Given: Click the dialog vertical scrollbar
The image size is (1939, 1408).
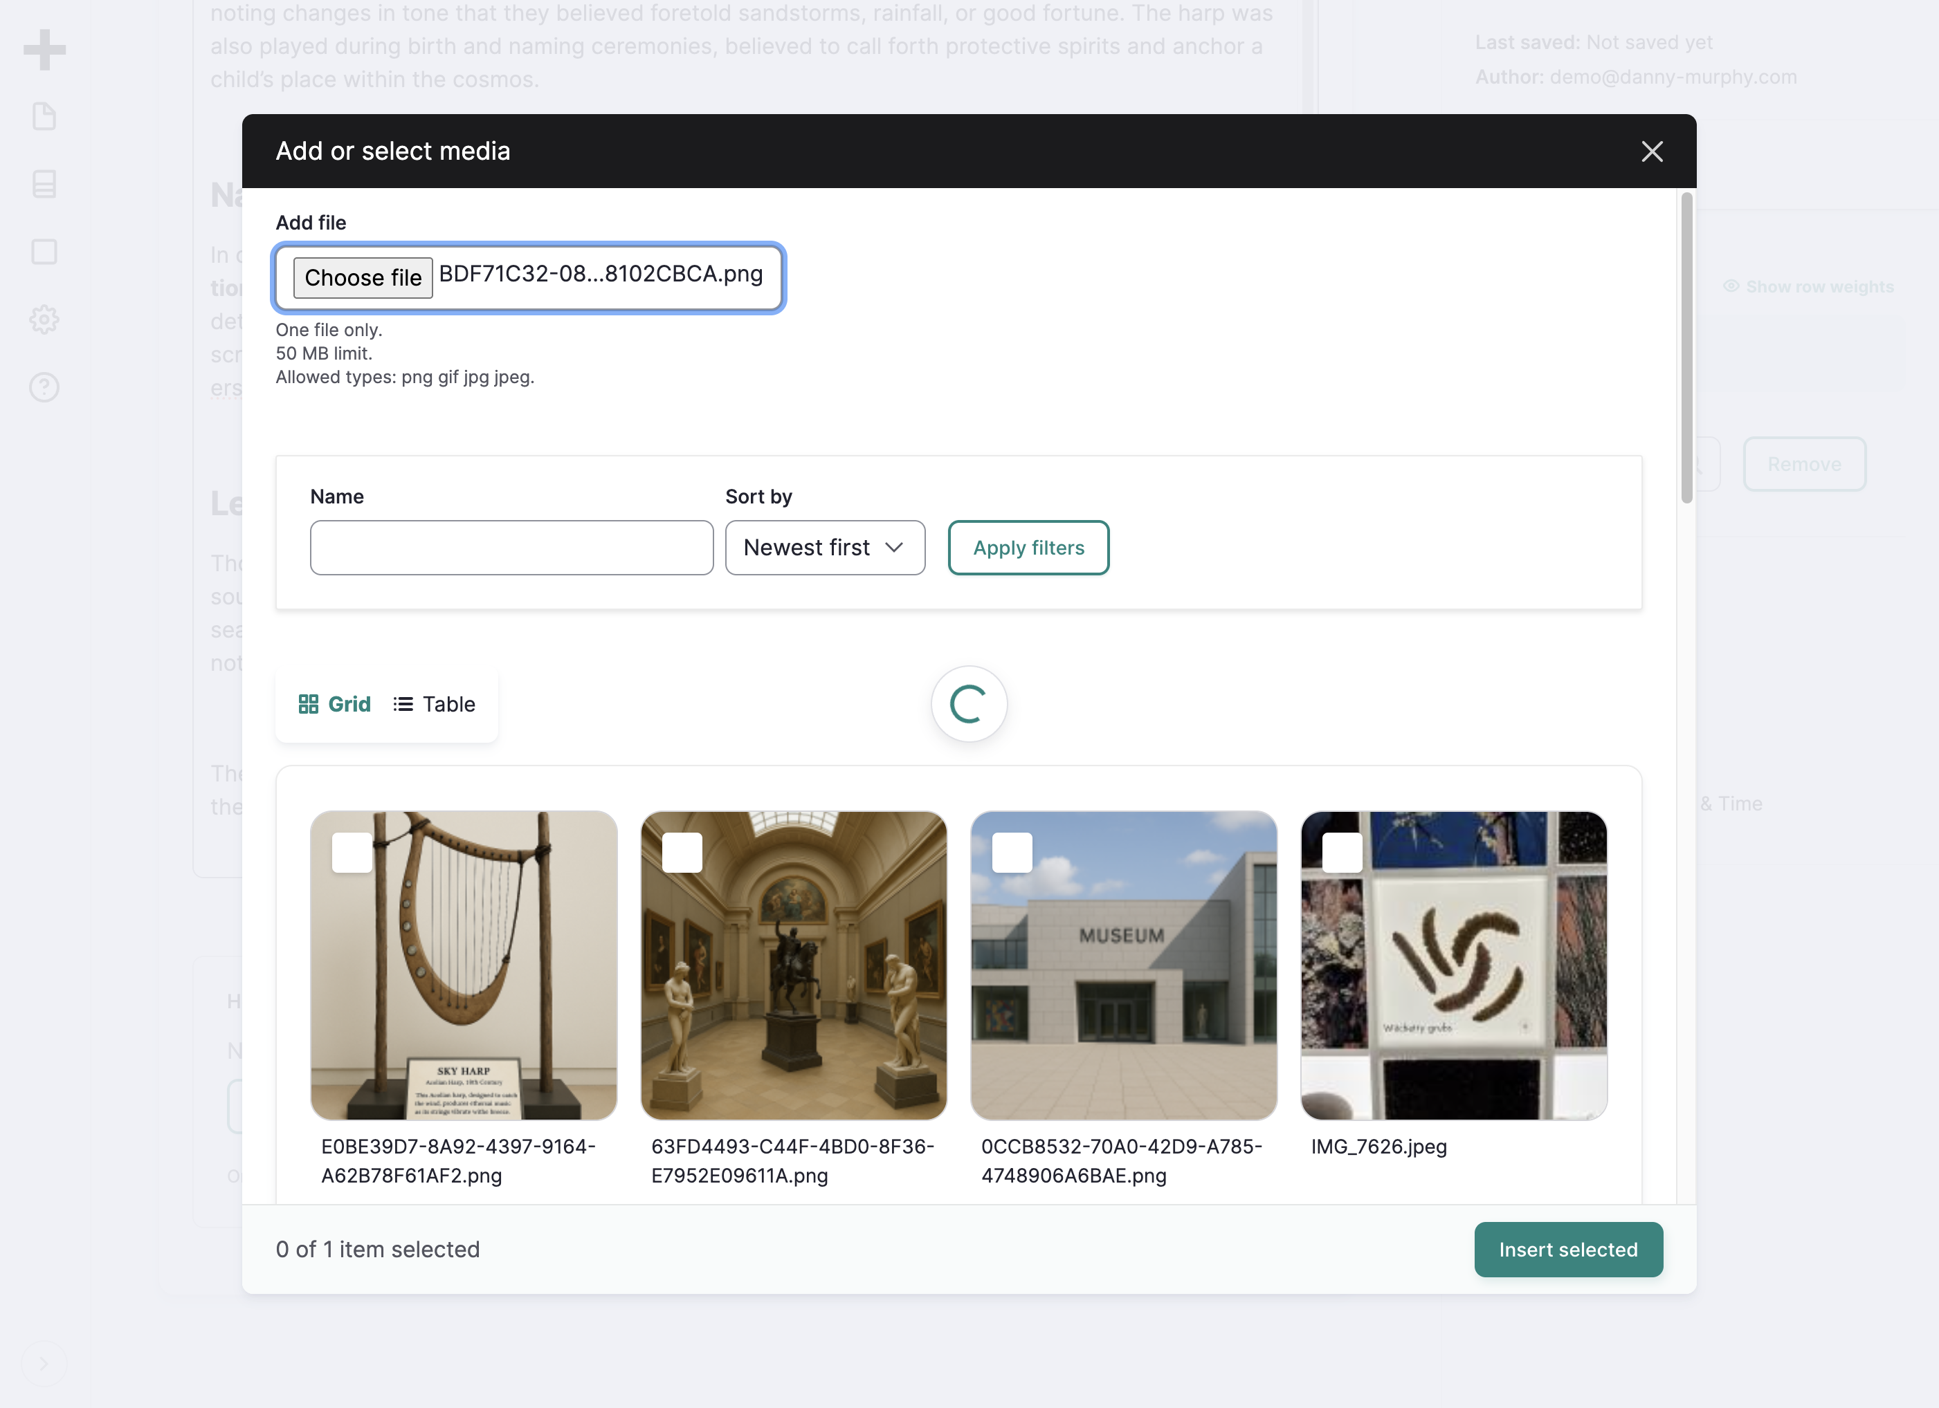Looking at the screenshot, I should pos(1686,348).
